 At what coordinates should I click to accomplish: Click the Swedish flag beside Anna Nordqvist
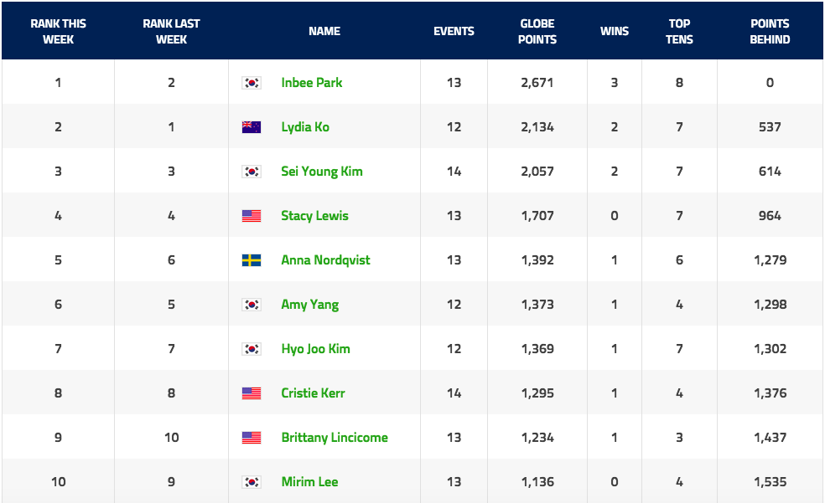click(x=251, y=260)
